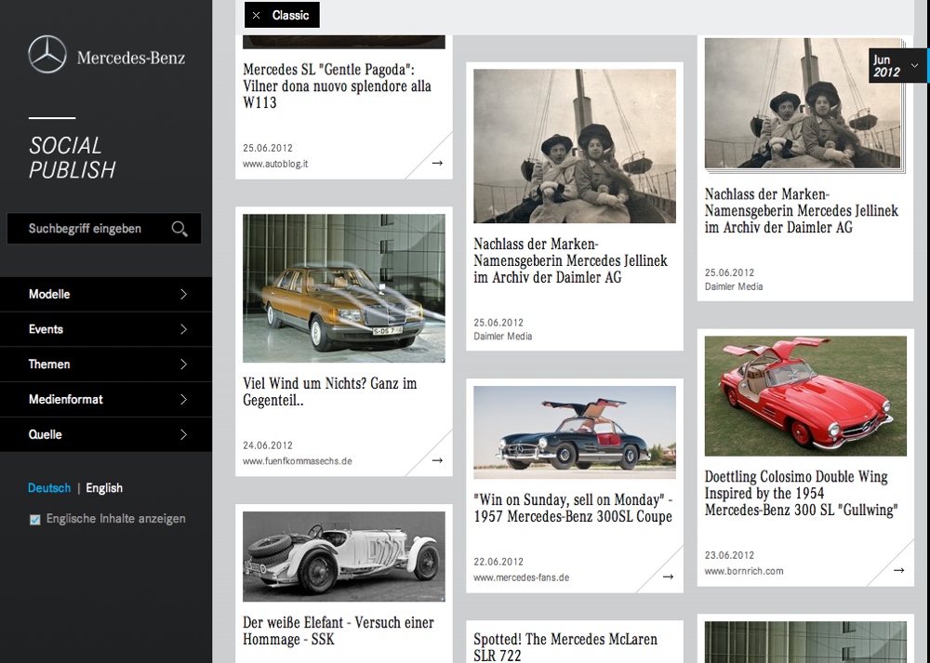This screenshot has height=663, width=930.
Task: Click the 24.06.2012 date text
Action: [x=268, y=444]
